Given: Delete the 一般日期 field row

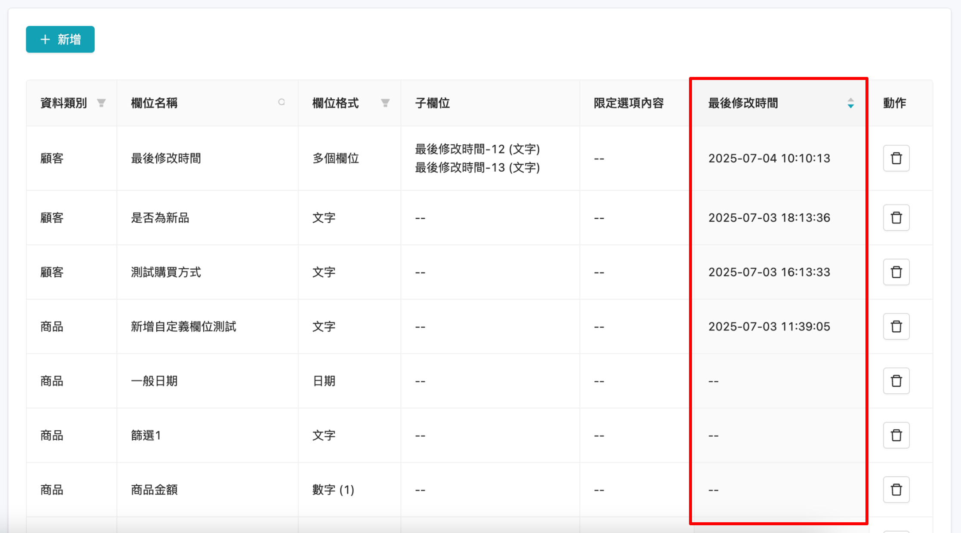Looking at the screenshot, I should 896,380.
